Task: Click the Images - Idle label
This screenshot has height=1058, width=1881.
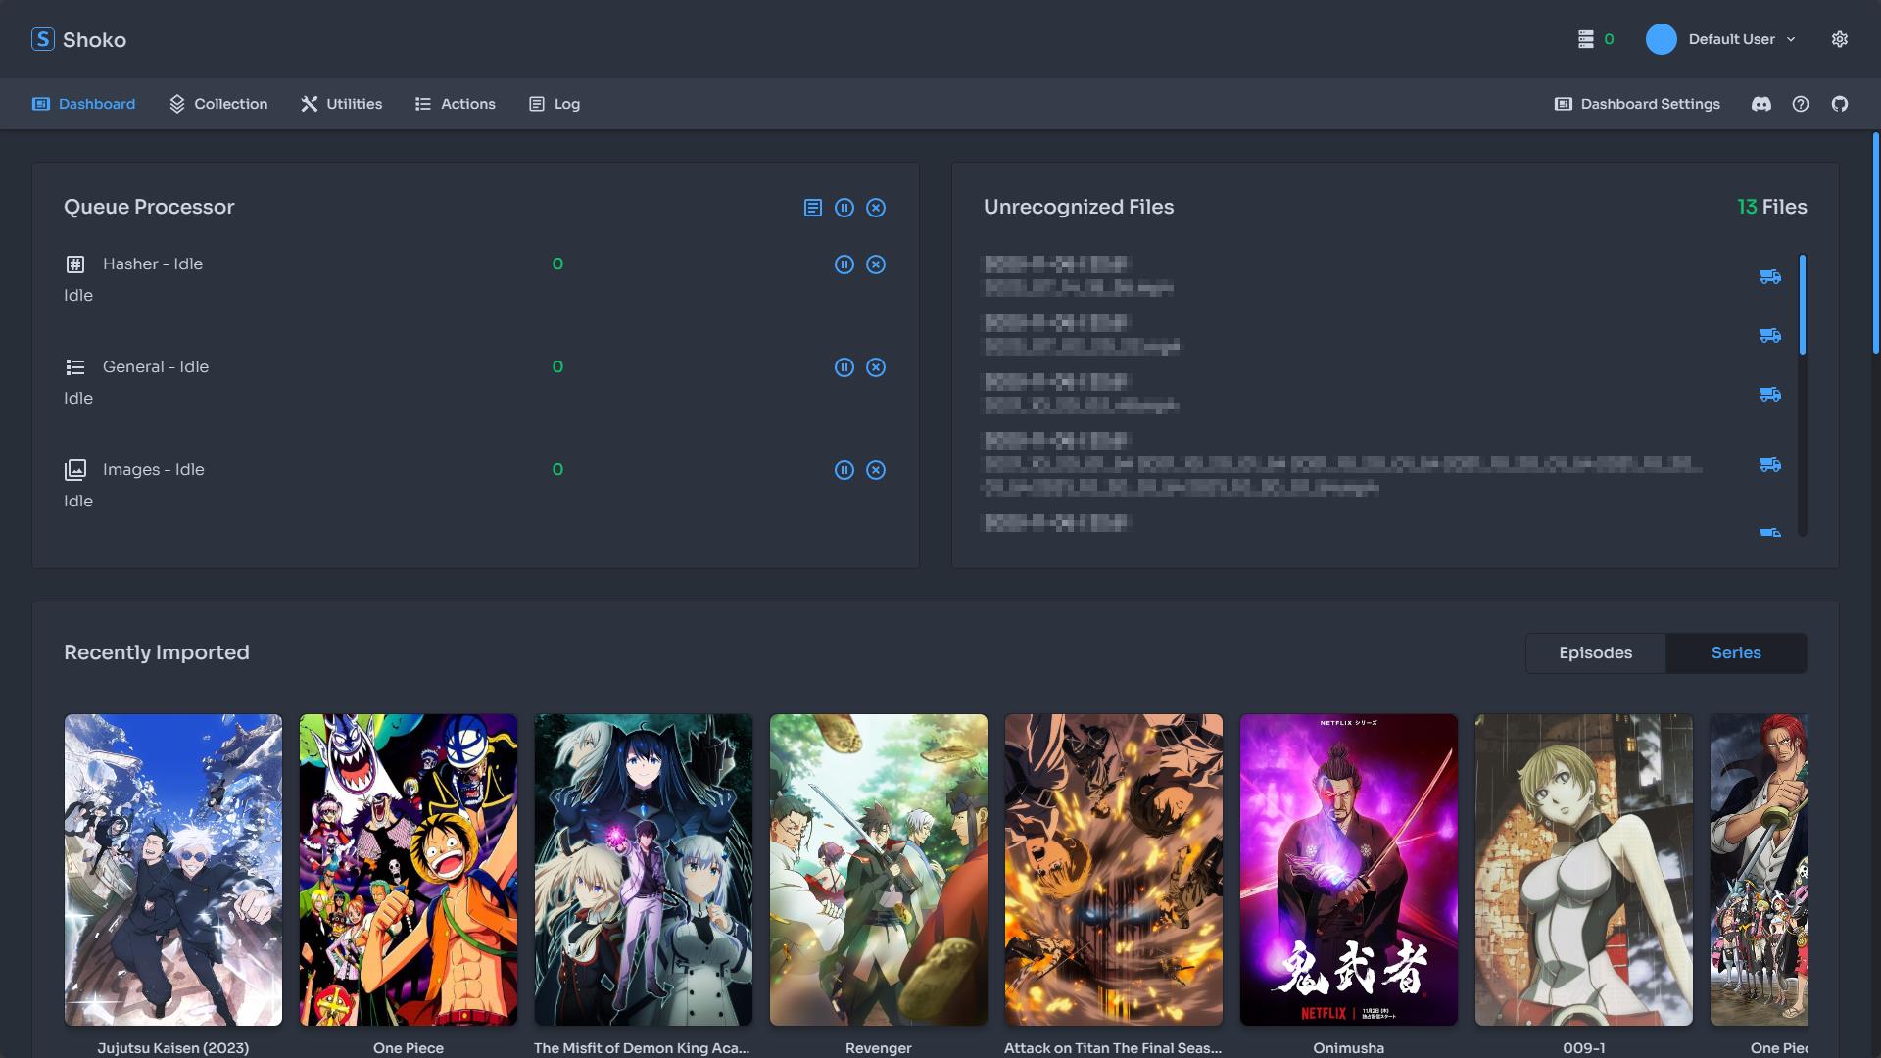Action: click(154, 470)
